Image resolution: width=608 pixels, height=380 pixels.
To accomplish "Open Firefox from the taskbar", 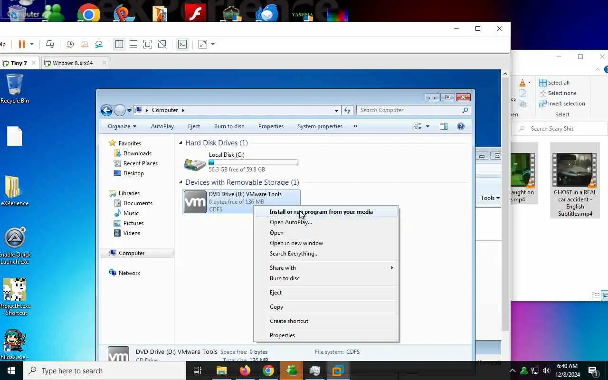I will click(245, 370).
